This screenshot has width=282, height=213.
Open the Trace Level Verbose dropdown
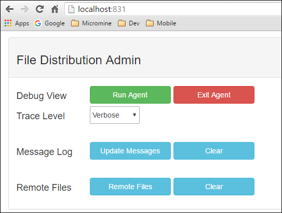coord(115,115)
